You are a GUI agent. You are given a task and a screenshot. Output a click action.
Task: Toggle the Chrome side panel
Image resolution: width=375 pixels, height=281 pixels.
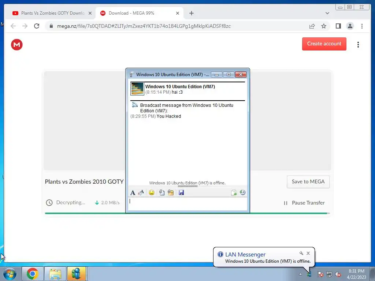[338, 26]
